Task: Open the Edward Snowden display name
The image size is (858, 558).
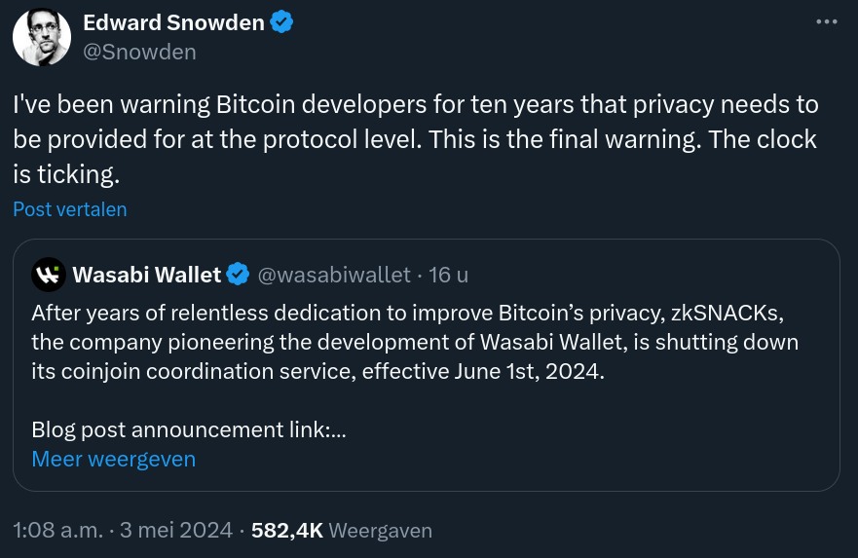Action: pyautogui.click(x=173, y=22)
